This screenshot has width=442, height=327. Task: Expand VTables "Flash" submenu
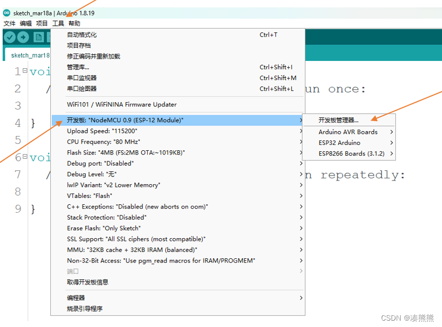178,196
